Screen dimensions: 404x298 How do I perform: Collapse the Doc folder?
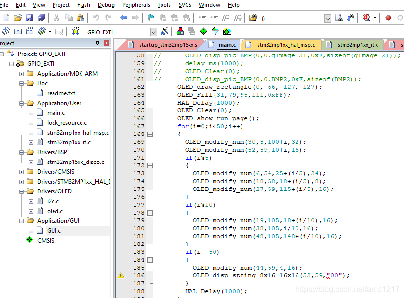pos(22,83)
